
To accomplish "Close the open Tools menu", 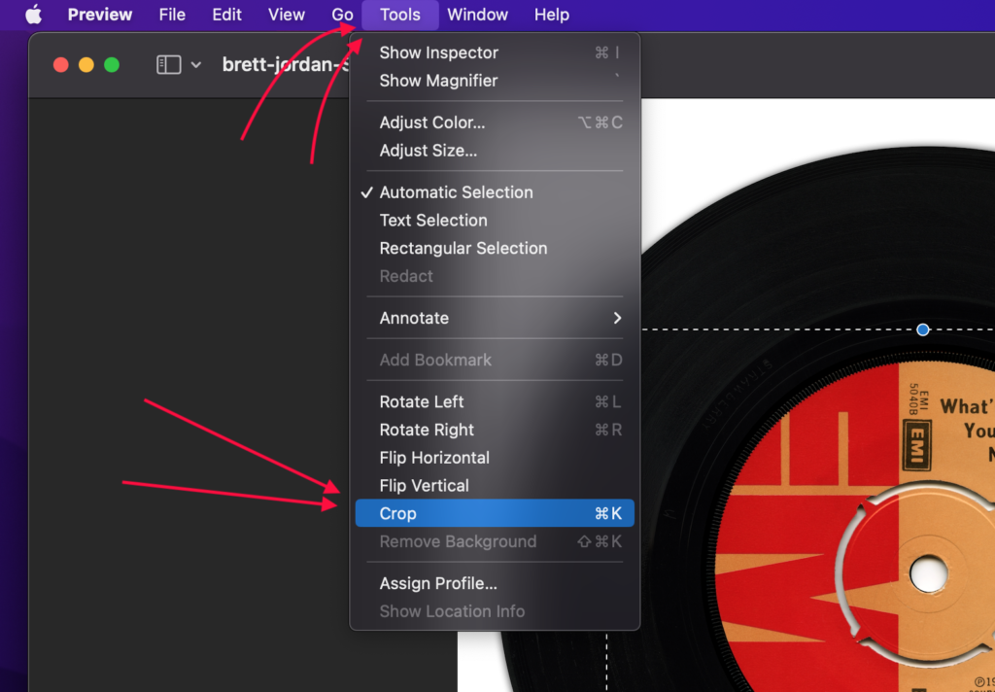I will tap(399, 14).
